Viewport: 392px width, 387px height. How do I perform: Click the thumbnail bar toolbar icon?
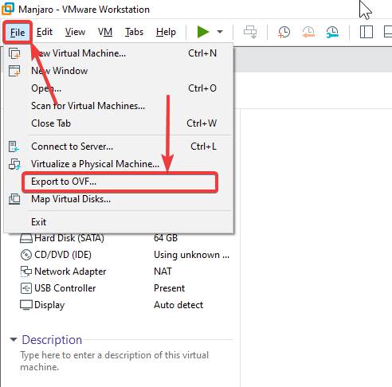coord(388,32)
